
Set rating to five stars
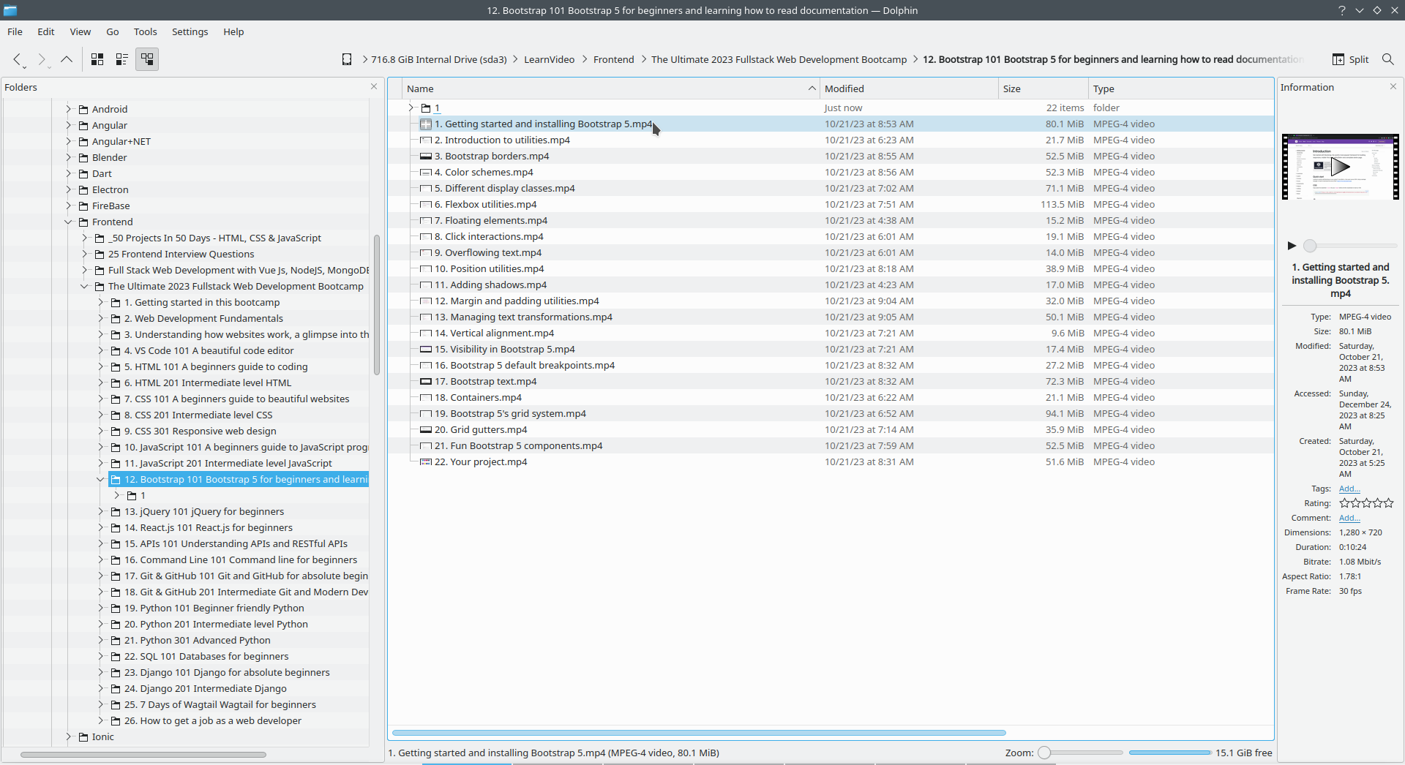(1389, 503)
